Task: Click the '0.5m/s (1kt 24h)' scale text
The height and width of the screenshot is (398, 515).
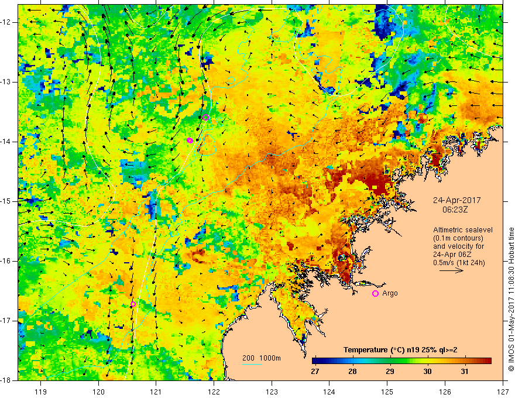Action: point(459,263)
